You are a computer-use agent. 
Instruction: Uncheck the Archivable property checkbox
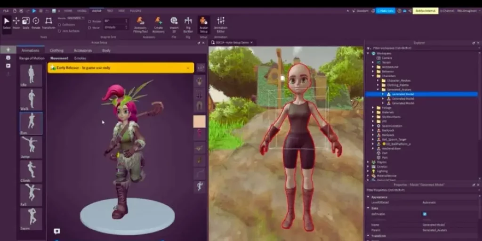pyautogui.click(x=425, y=214)
